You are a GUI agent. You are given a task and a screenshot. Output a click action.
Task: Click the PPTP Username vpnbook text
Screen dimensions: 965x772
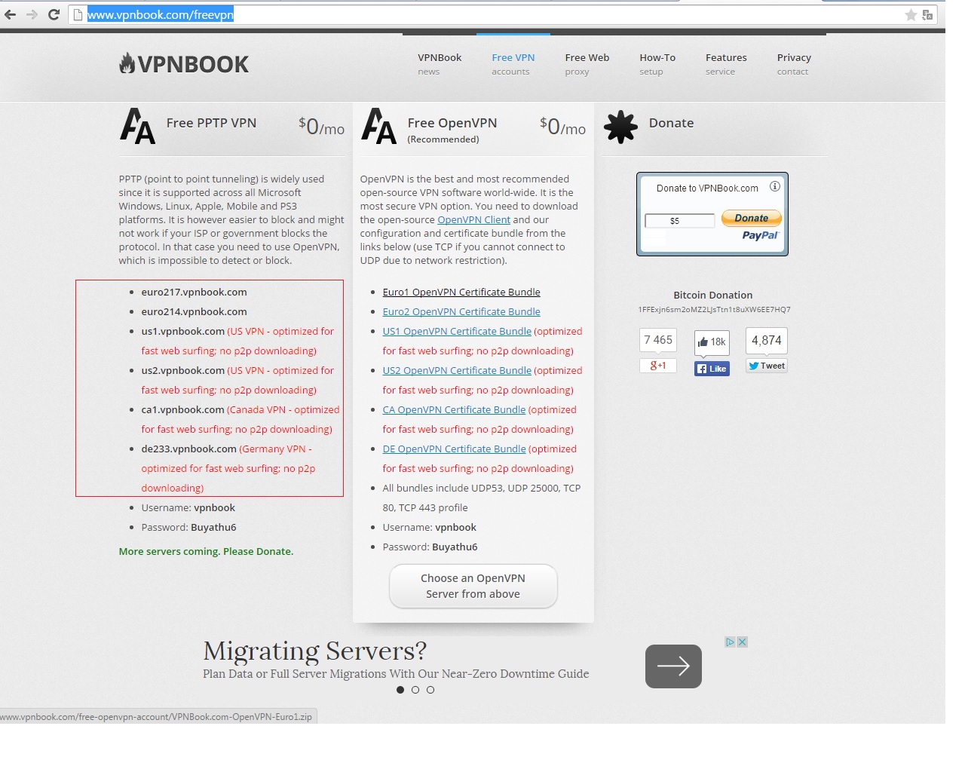click(x=188, y=508)
